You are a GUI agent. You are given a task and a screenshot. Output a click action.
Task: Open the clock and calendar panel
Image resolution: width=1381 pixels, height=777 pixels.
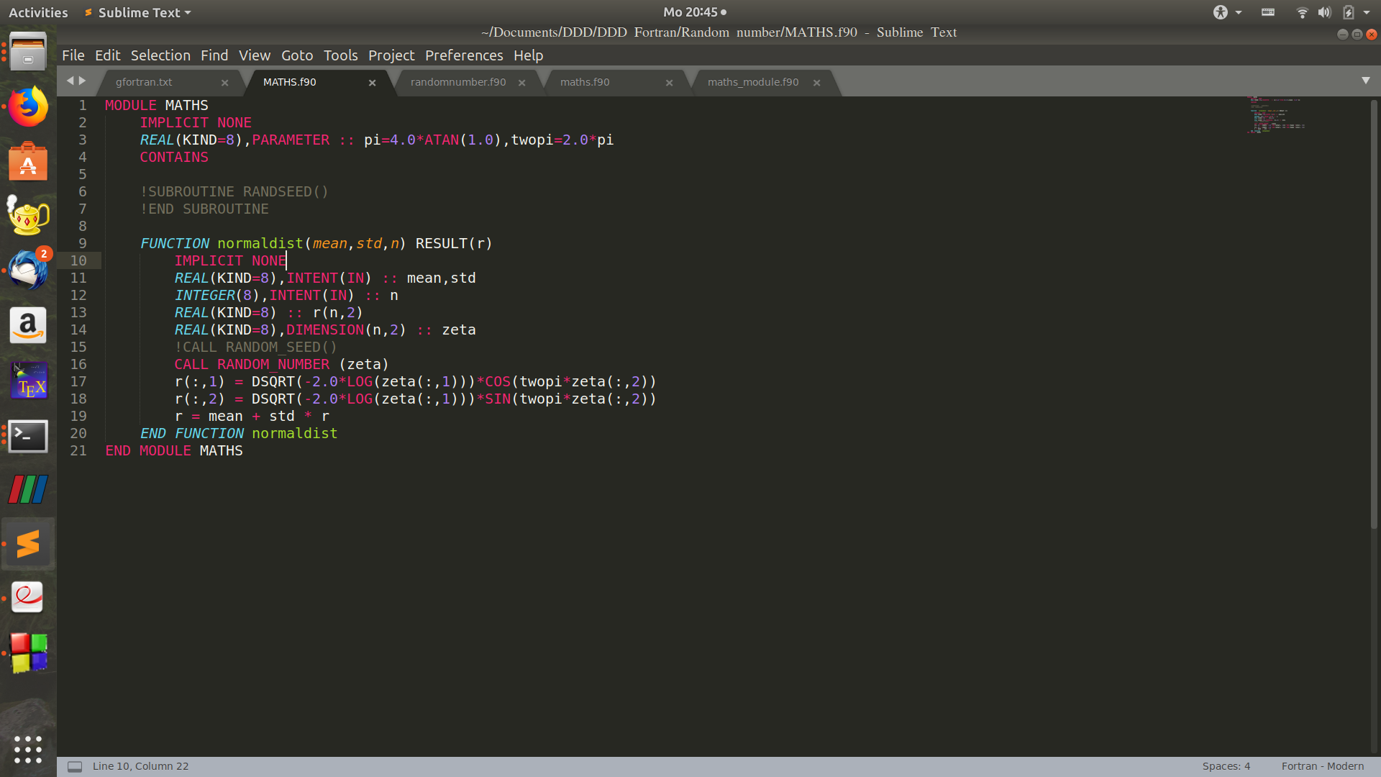(x=695, y=12)
